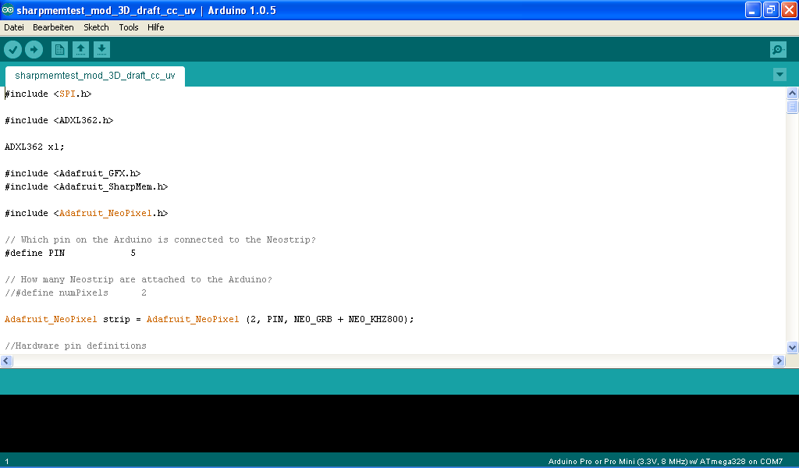Image resolution: width=799 pixels, height=468 pixels.
Task: Click the '#define PIN' line
Action: tap(70, 253)
